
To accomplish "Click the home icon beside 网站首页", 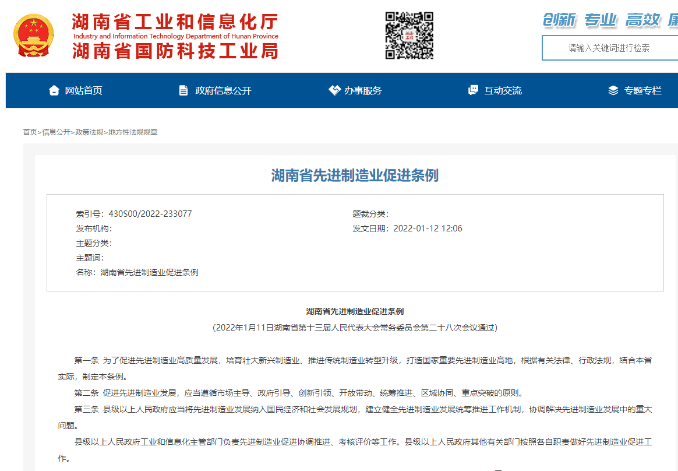I will coord(54,90).
